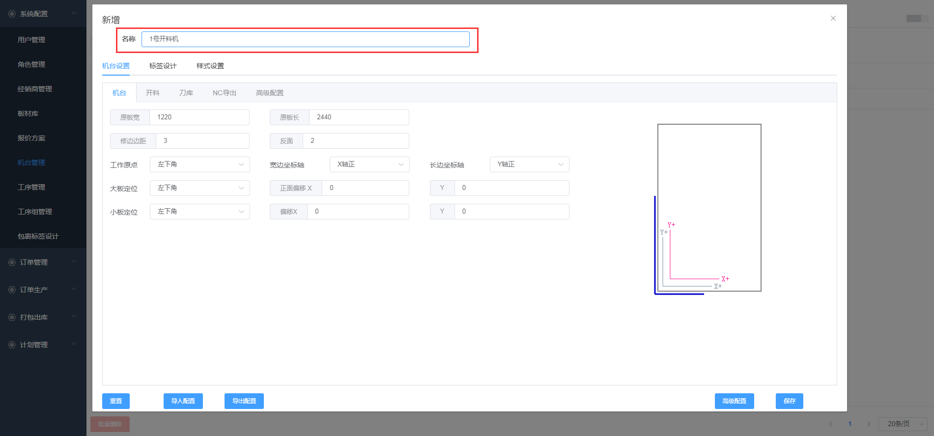This screenshot has width=934, height=436.
Task: Click the 订单生产 sidebar icon
Action: pyautogui.click(x=12, y=290)
